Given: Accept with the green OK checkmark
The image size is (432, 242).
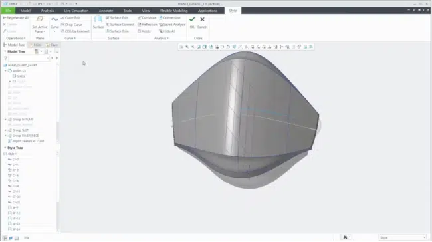Looking at the screenshot, I should pos(192,19).
